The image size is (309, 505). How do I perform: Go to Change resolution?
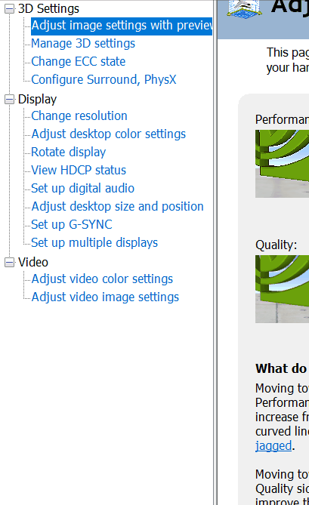tap(79, 116)
